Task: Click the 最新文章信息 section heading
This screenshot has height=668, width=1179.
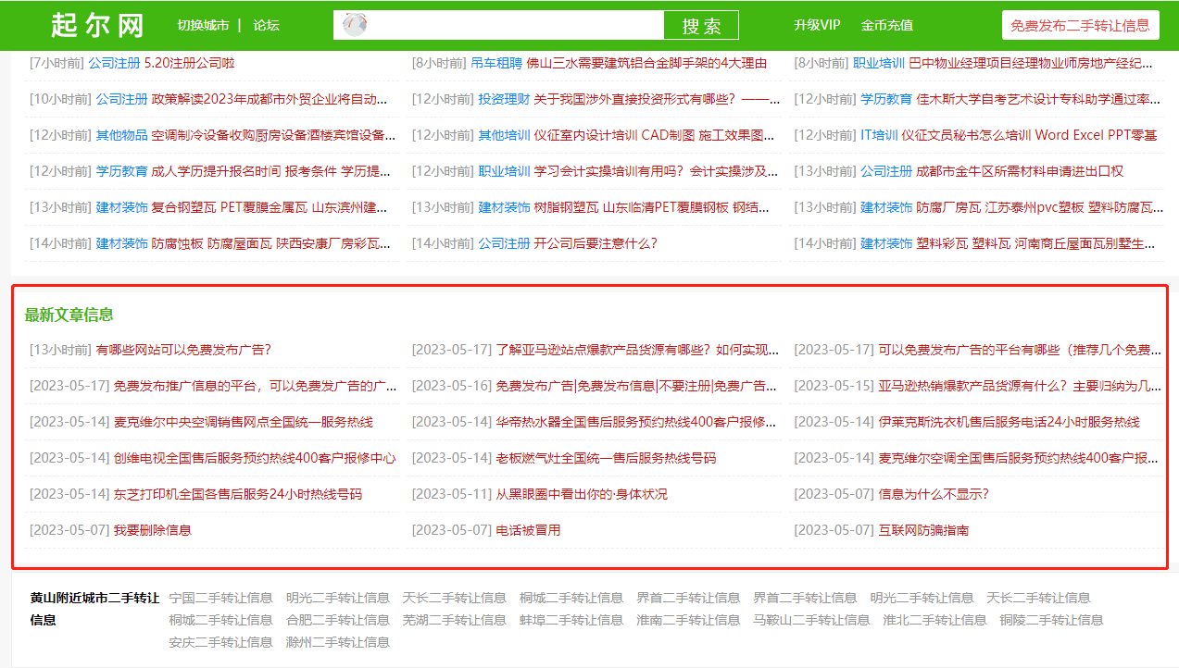Action: pos(69,315)
